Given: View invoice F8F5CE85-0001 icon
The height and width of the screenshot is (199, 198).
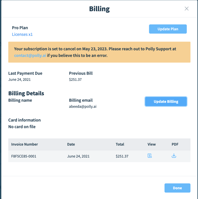Looking at the screenshot, I should point(150,156).
